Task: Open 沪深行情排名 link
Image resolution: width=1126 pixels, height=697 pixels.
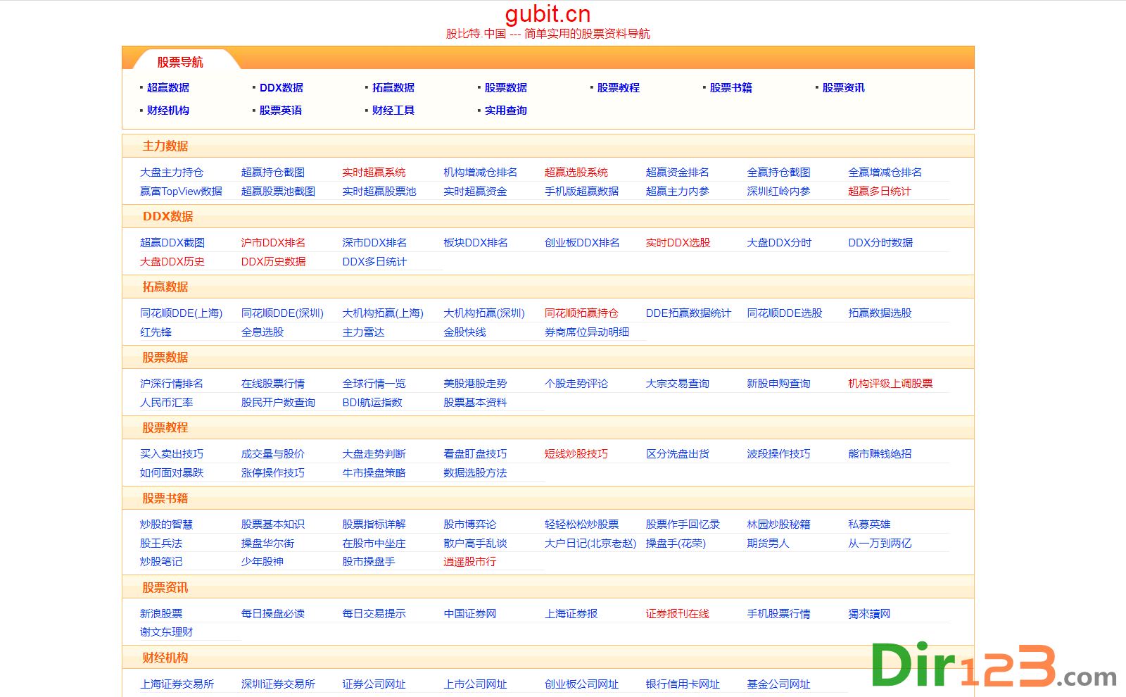Action: (172, 384)
